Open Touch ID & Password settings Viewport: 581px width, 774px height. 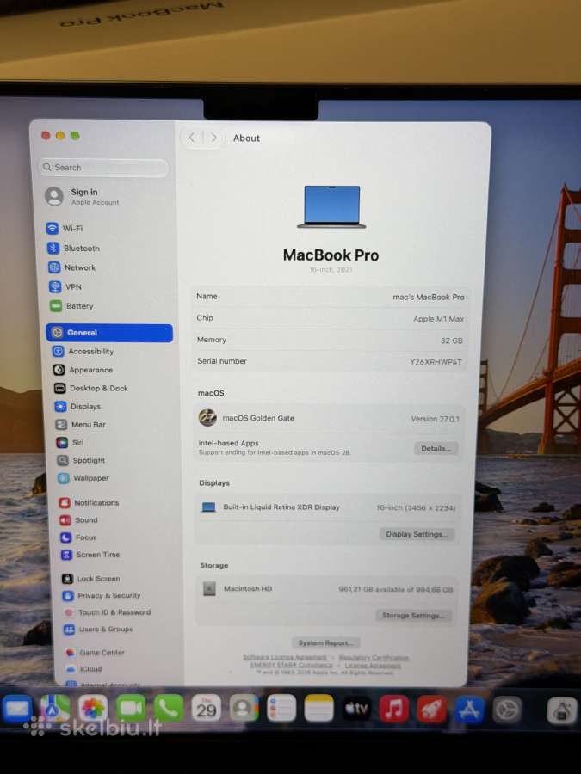[108, 612]
